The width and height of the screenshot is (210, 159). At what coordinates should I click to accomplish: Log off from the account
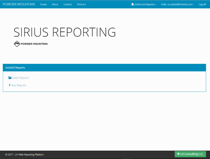click(202, 5)
